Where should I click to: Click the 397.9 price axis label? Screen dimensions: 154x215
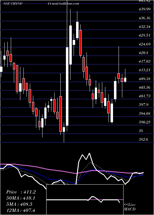pos(143,105)
